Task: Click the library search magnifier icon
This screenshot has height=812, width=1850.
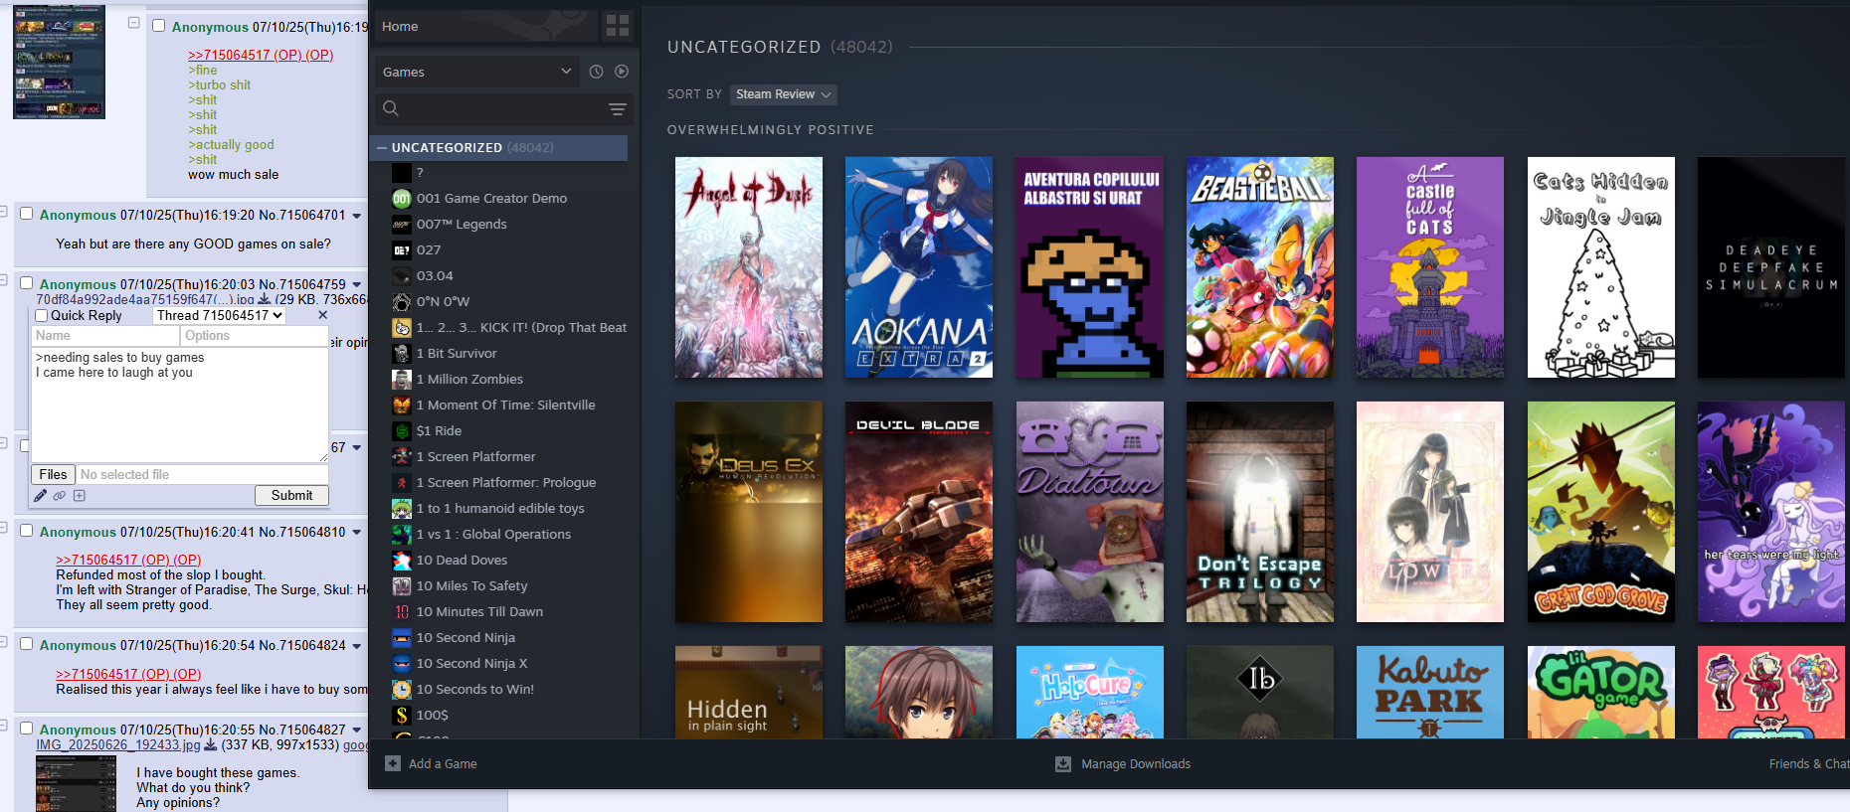Action: (391, 108)
